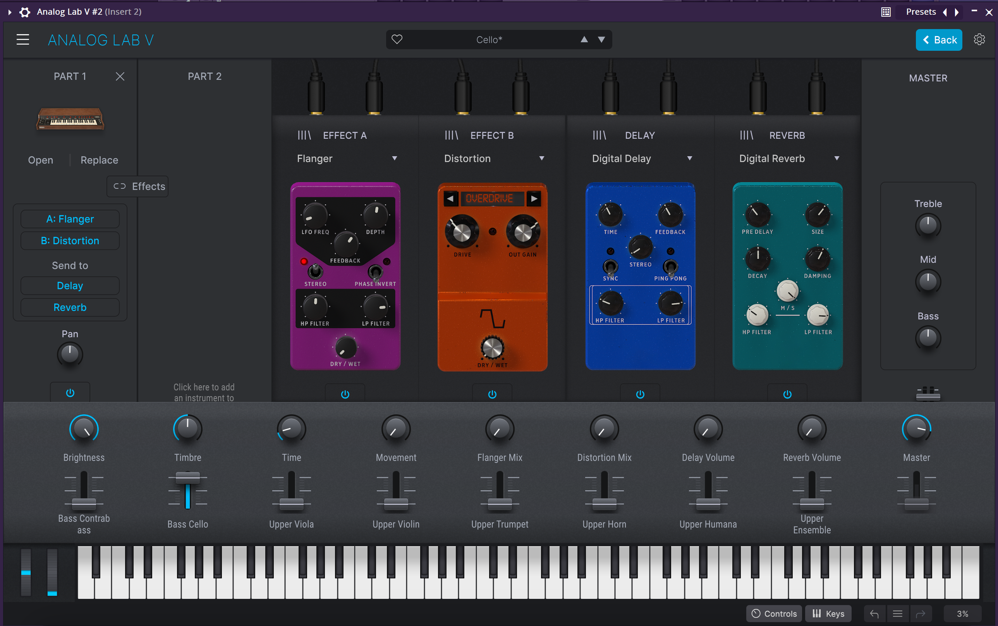Select the B: Distortion routing button
The image size is (998, 626).
coord(70,241)
